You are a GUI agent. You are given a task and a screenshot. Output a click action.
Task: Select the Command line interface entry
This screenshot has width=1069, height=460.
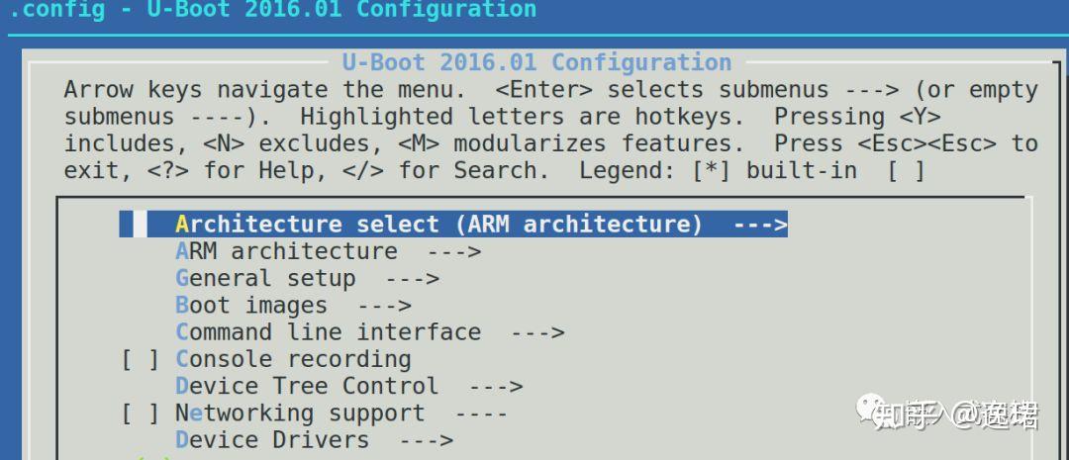(328, 332)
